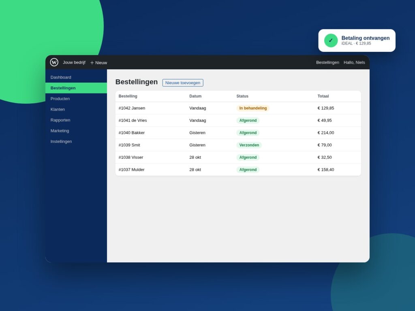Click the Nieuwe toevoegen button

(x=183, y=83)
